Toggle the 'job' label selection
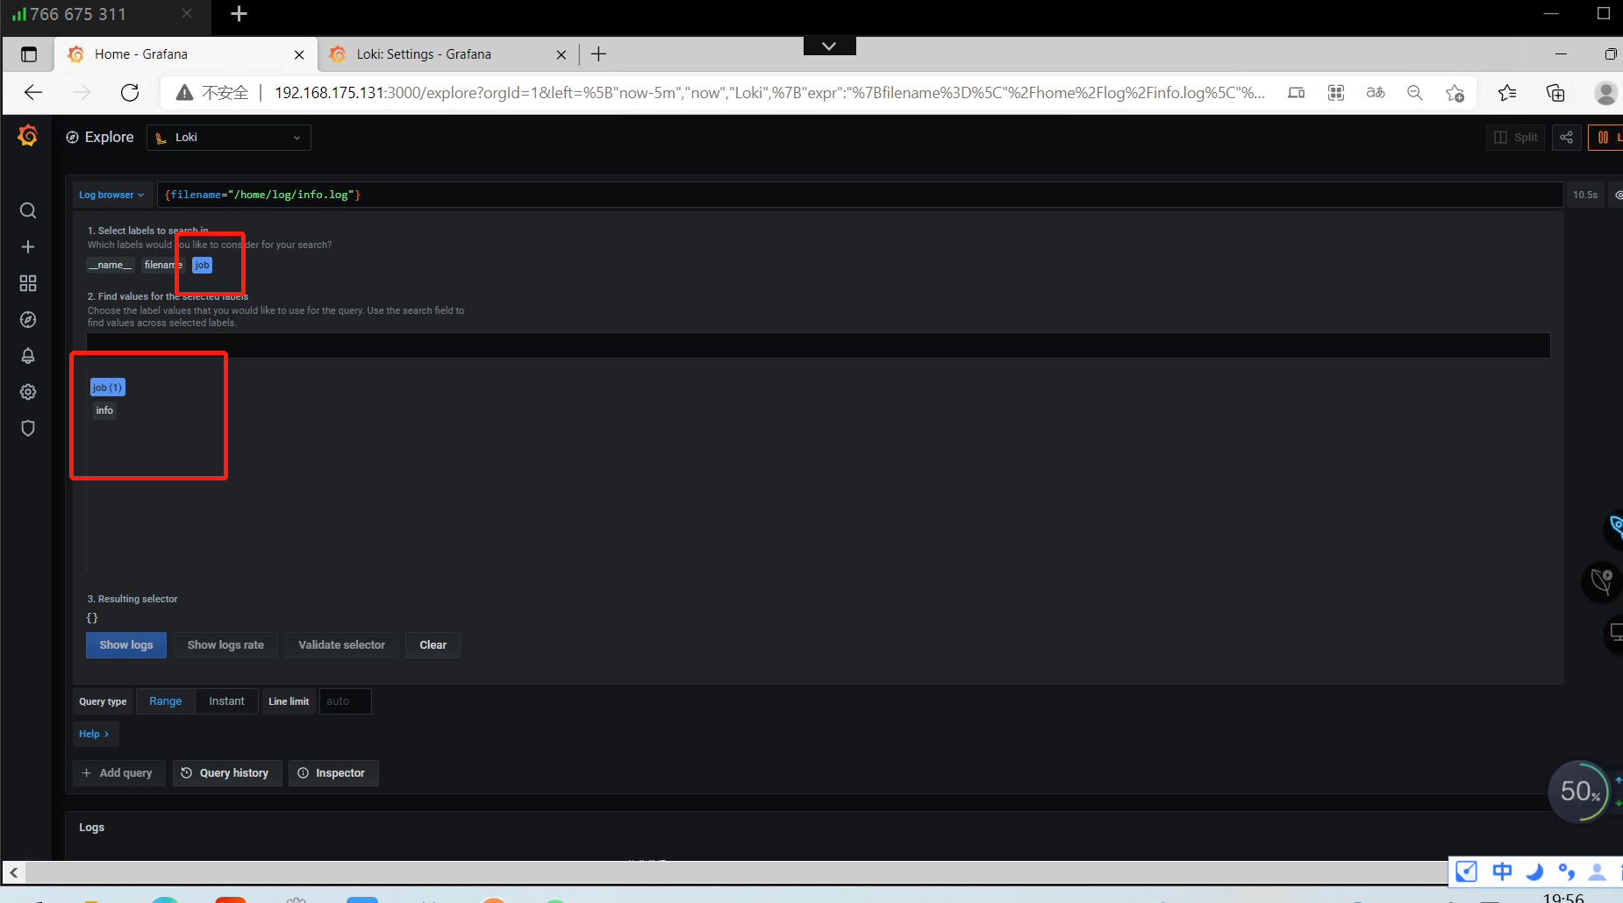This screenshot has height=903, width=1623. (202, 264)
